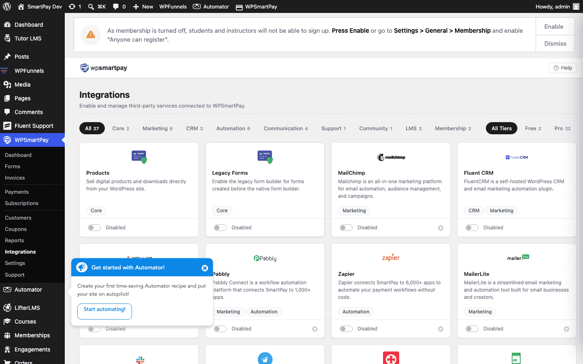Open Automator in the admin bar
The width and height of the screenshot is (583, 364).
[x=211, y=6]
